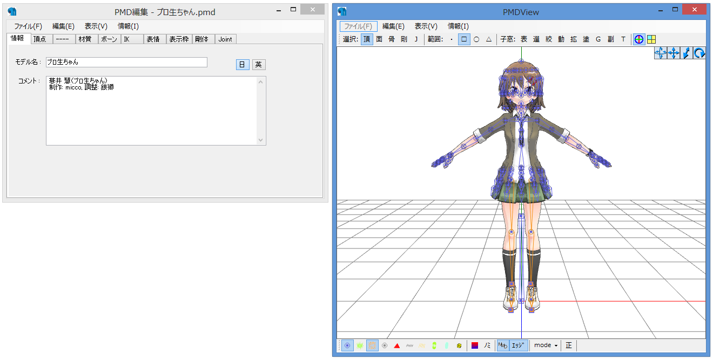Screen dimensions: 713x360
Task: Toggle the エッジ edge display button
Action: 519,345
